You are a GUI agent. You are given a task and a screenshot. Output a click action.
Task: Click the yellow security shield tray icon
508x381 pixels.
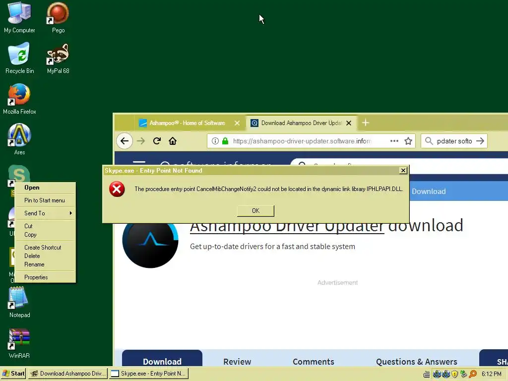point(454,374)
